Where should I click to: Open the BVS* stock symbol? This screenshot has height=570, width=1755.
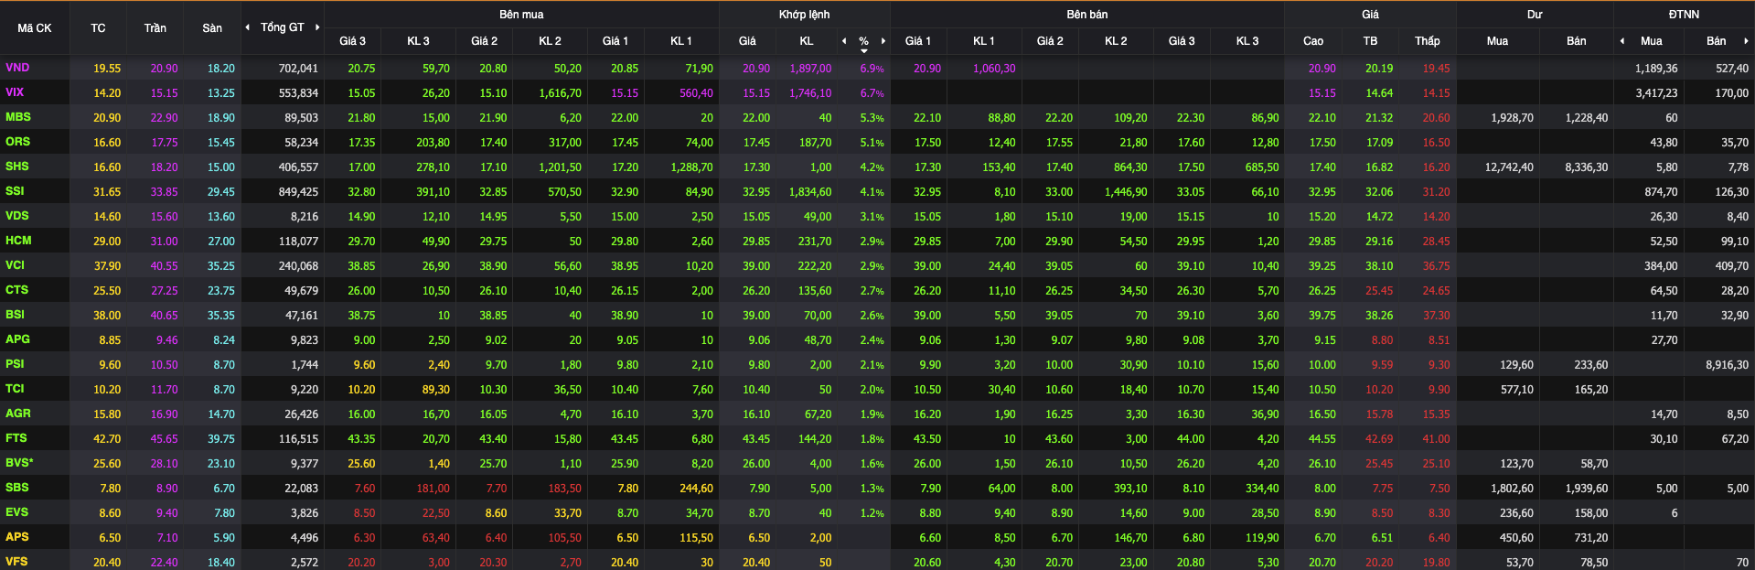point(19,463)
